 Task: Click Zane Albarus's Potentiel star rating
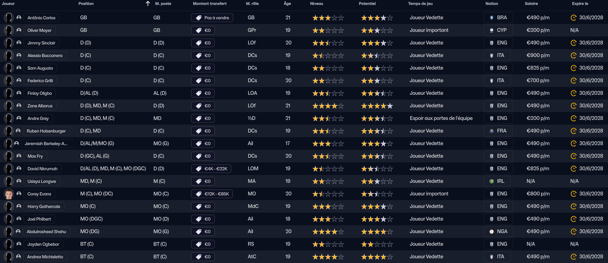(x=377, y=106)
